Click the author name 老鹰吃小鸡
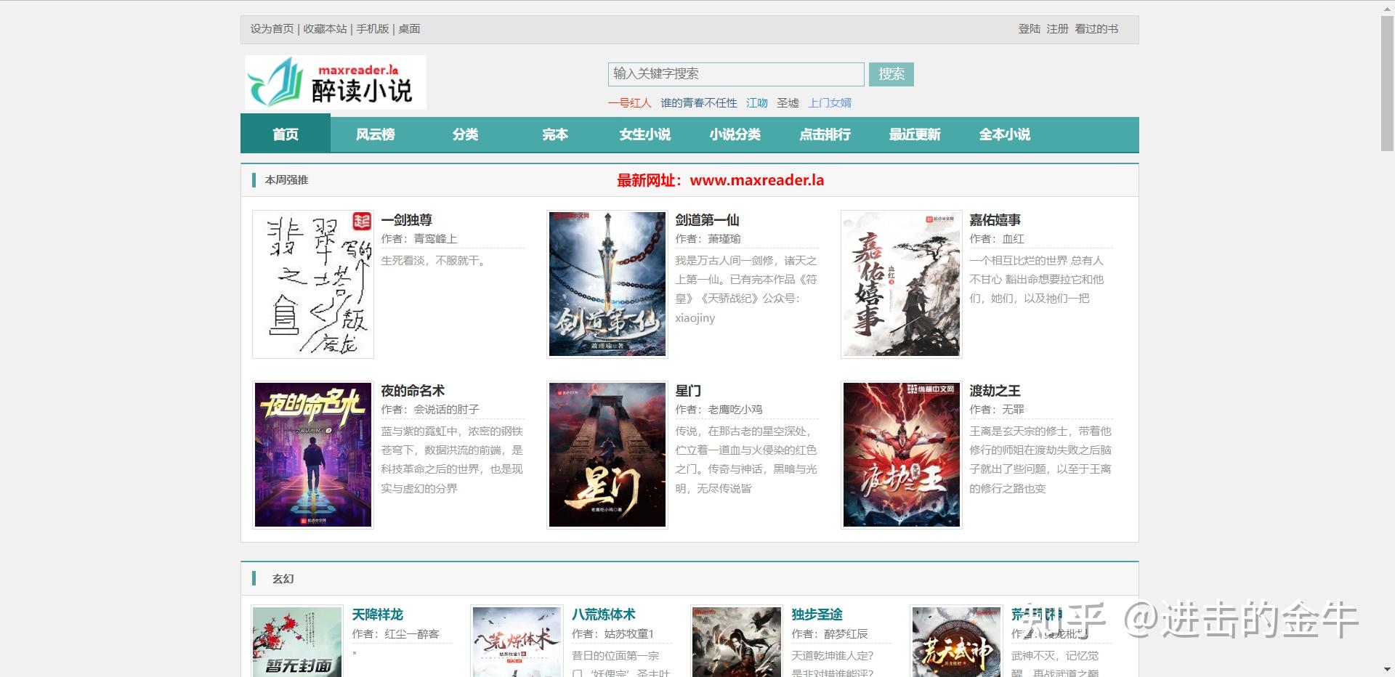The width and height of the screenshot is (1395, 677). 735,410
